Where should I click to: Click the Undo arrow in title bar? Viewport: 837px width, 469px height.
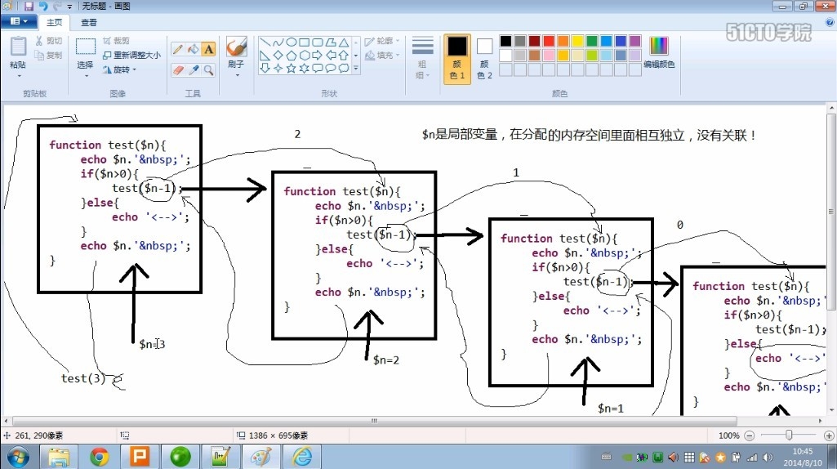click(43, 7)
